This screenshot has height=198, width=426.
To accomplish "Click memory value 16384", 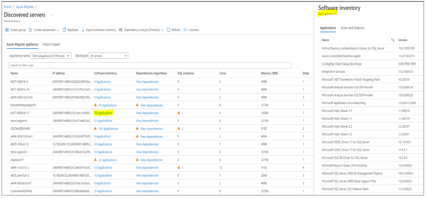I will tap(265, 113).
